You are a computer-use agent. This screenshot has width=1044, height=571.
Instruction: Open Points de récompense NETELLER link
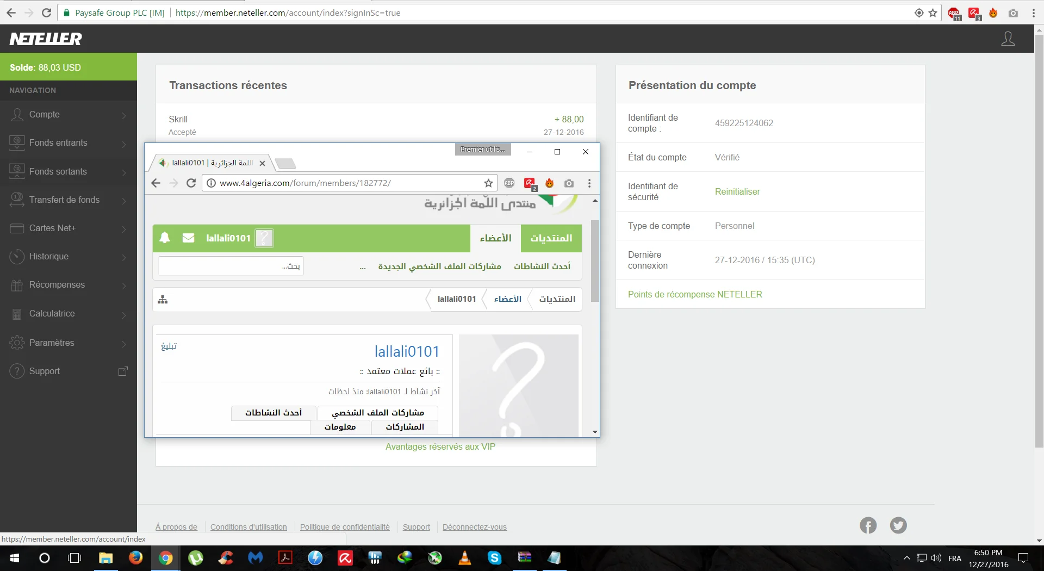[x=695, y=294]
